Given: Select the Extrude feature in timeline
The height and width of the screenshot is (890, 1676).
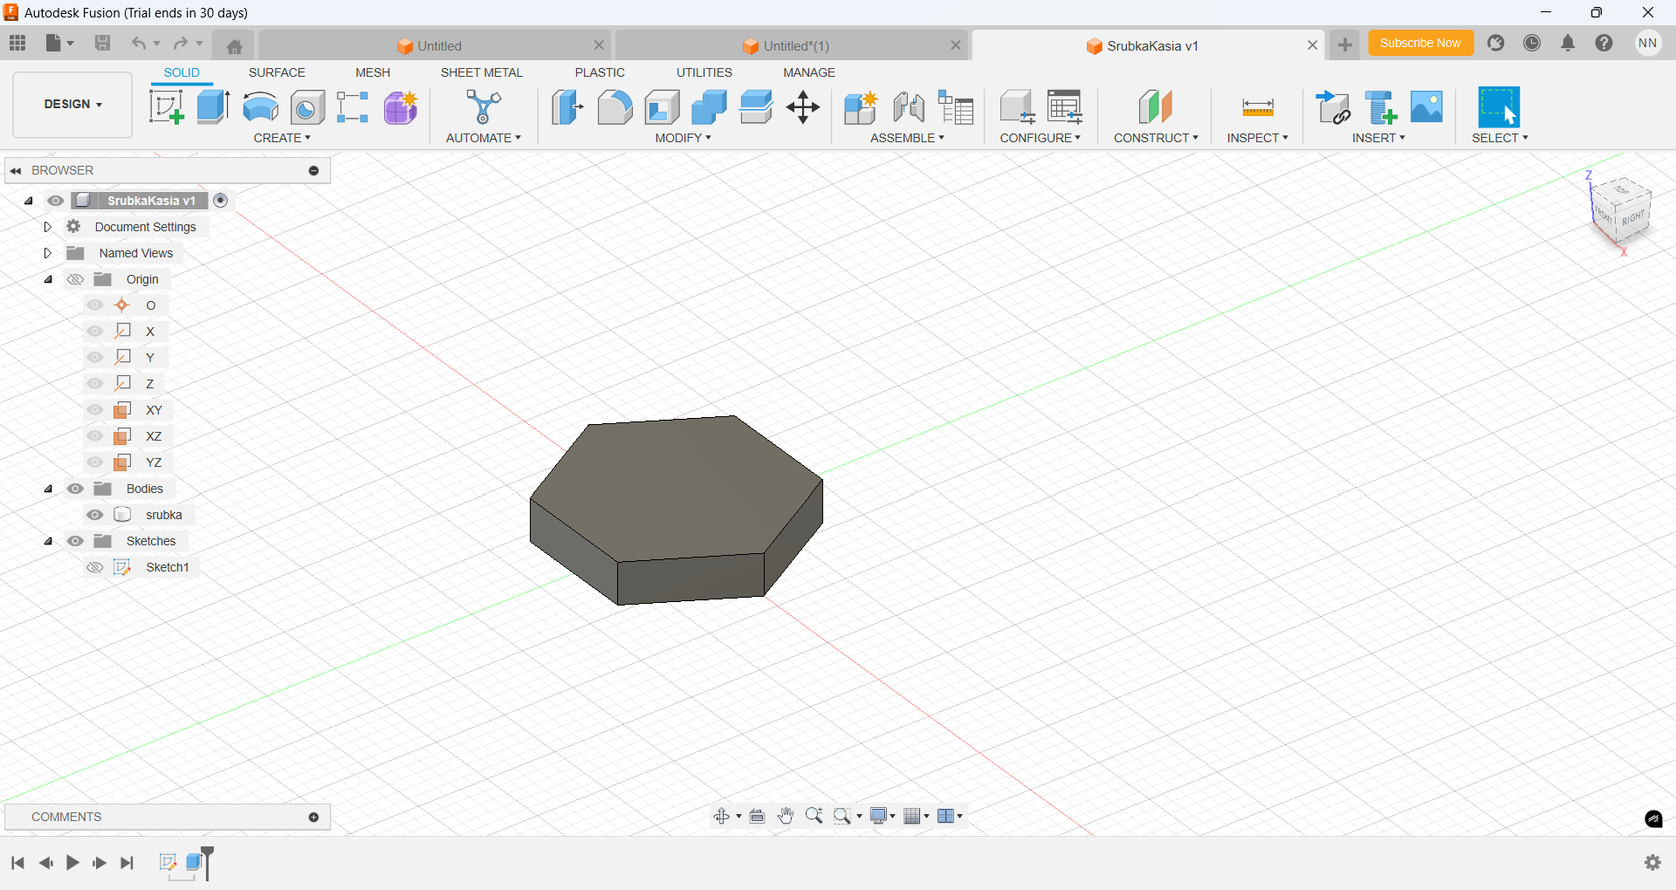Looking at the screenshot, I should pyautogui.click(x=196, y=862).
